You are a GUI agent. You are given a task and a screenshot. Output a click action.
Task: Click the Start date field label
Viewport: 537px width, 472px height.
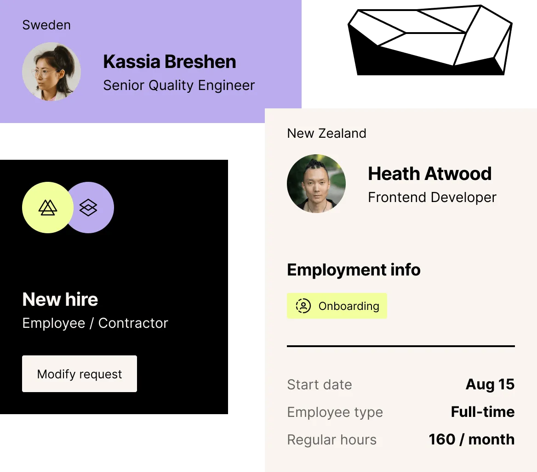[x=319, y=385]
